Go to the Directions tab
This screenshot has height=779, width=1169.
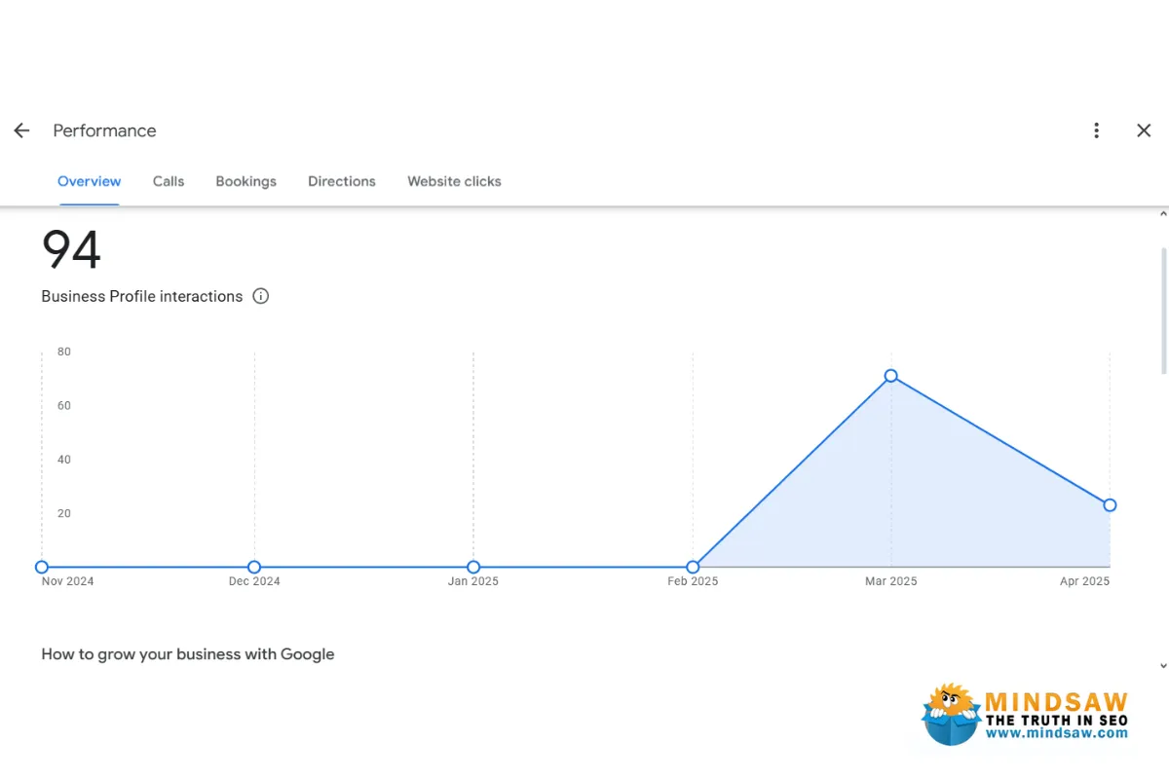tap(341, 181)
